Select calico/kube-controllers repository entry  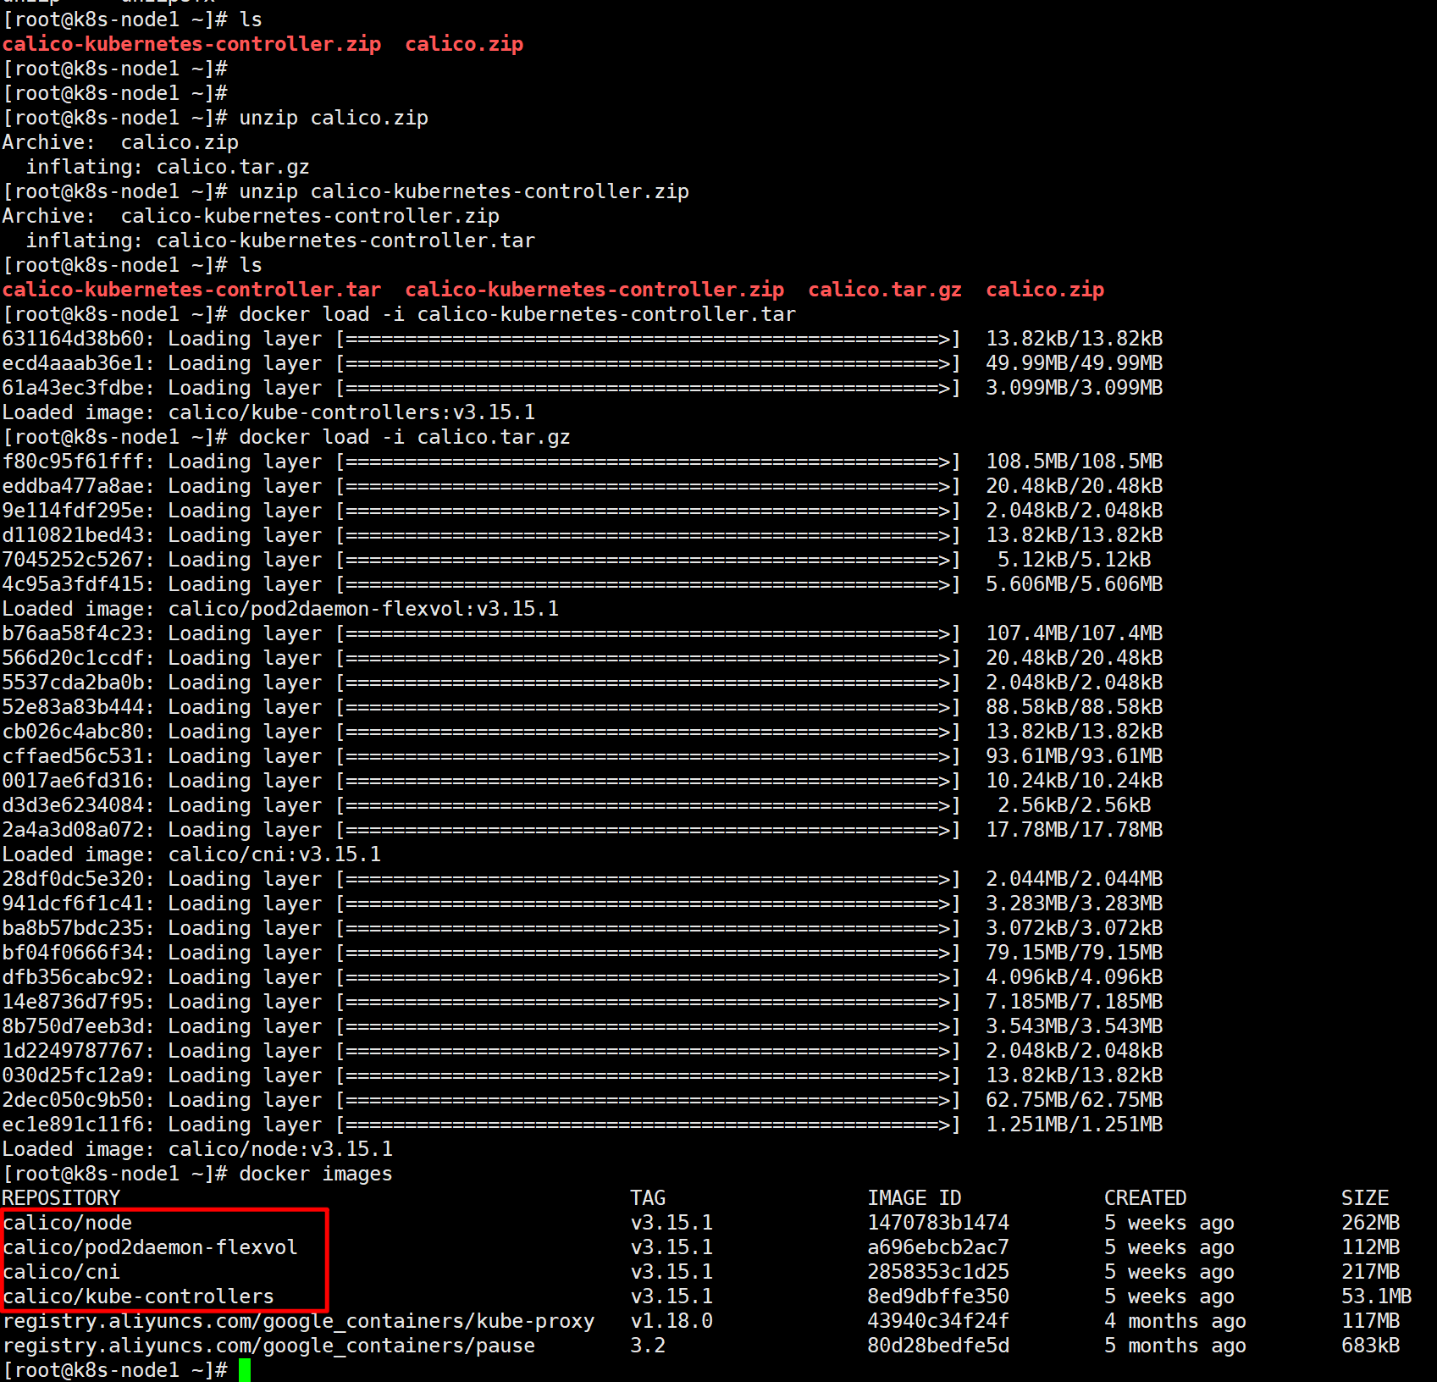coord(139,1296)
